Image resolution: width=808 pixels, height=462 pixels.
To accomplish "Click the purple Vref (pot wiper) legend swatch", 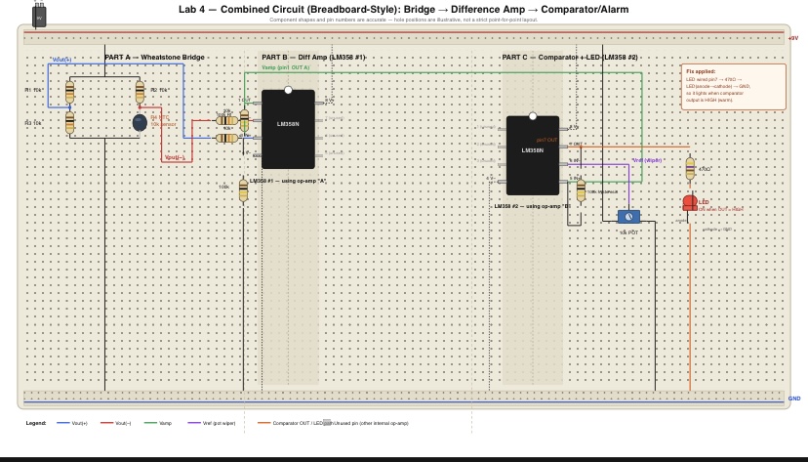I will [x=194, y=423].
